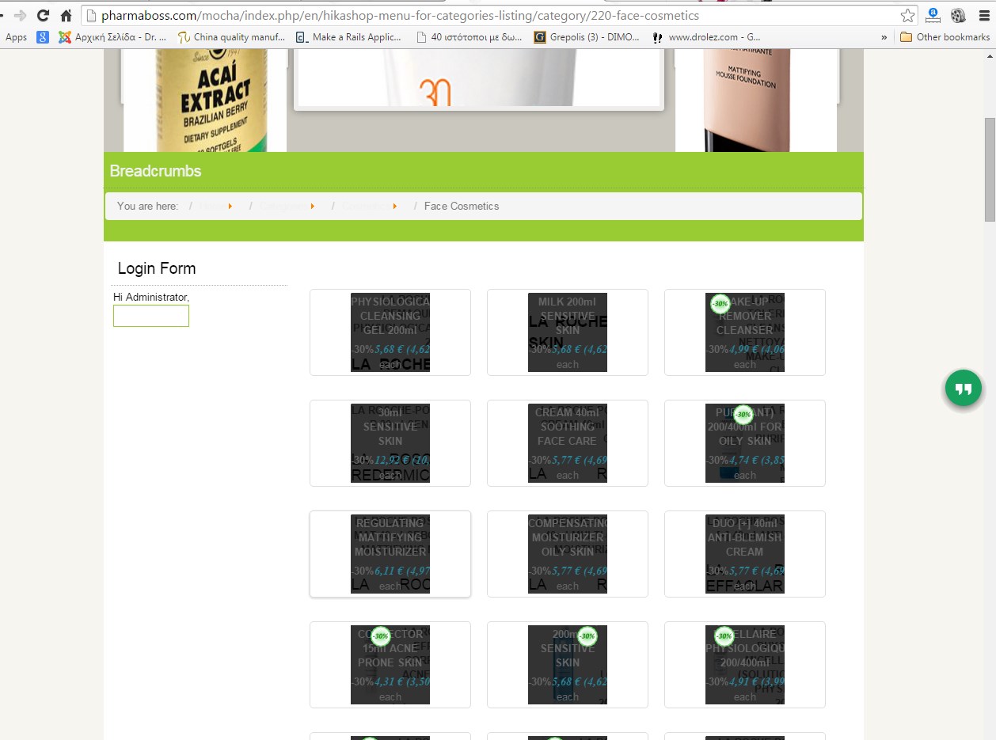Screen dimensions: 996x740
Task: Open the Apps bookmark shortcut
Action: click(x=16, y=37)
